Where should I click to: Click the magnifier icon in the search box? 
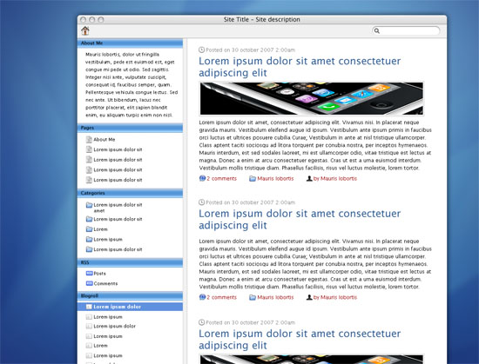click(x=377, y=30)
